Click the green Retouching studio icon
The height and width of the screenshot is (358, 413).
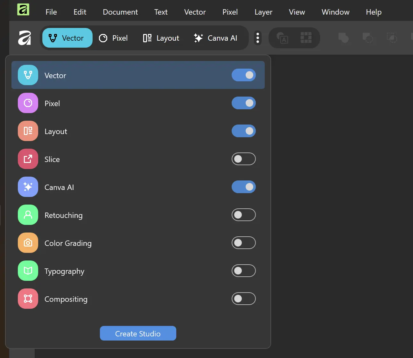tap(28, 215)
